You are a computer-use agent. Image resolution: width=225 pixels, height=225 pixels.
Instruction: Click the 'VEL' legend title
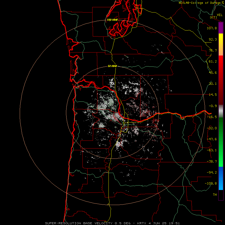(x=219, y=15)
